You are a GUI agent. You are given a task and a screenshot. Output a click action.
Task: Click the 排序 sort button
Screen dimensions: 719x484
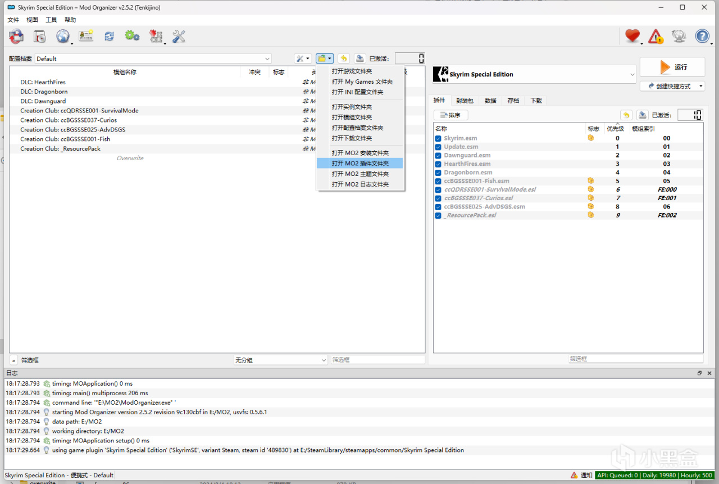451,115
